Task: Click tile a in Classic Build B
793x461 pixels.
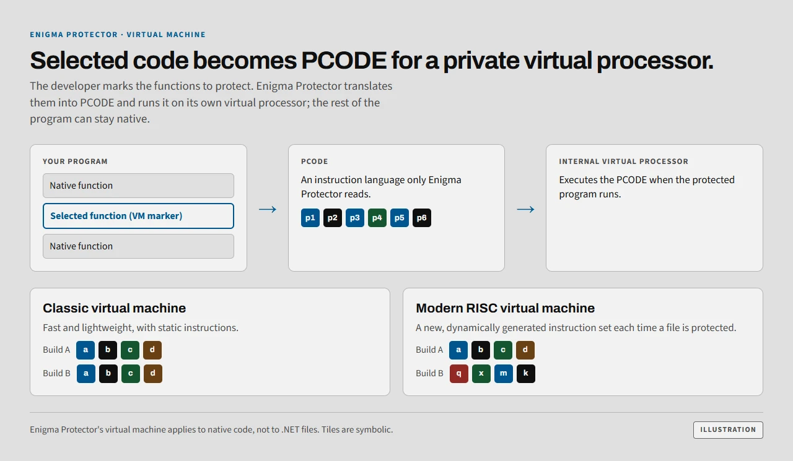Action: 86,374
